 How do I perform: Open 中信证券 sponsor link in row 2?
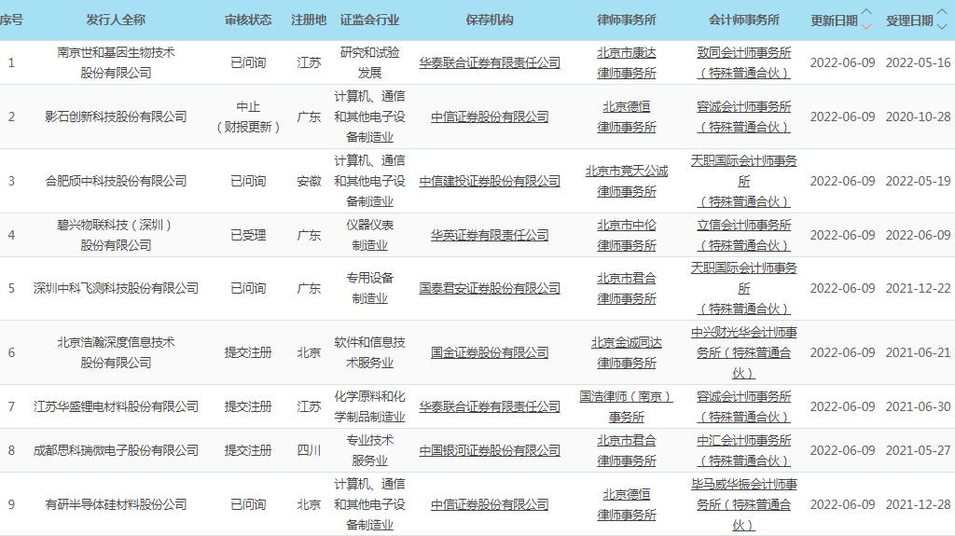(490, 117)
